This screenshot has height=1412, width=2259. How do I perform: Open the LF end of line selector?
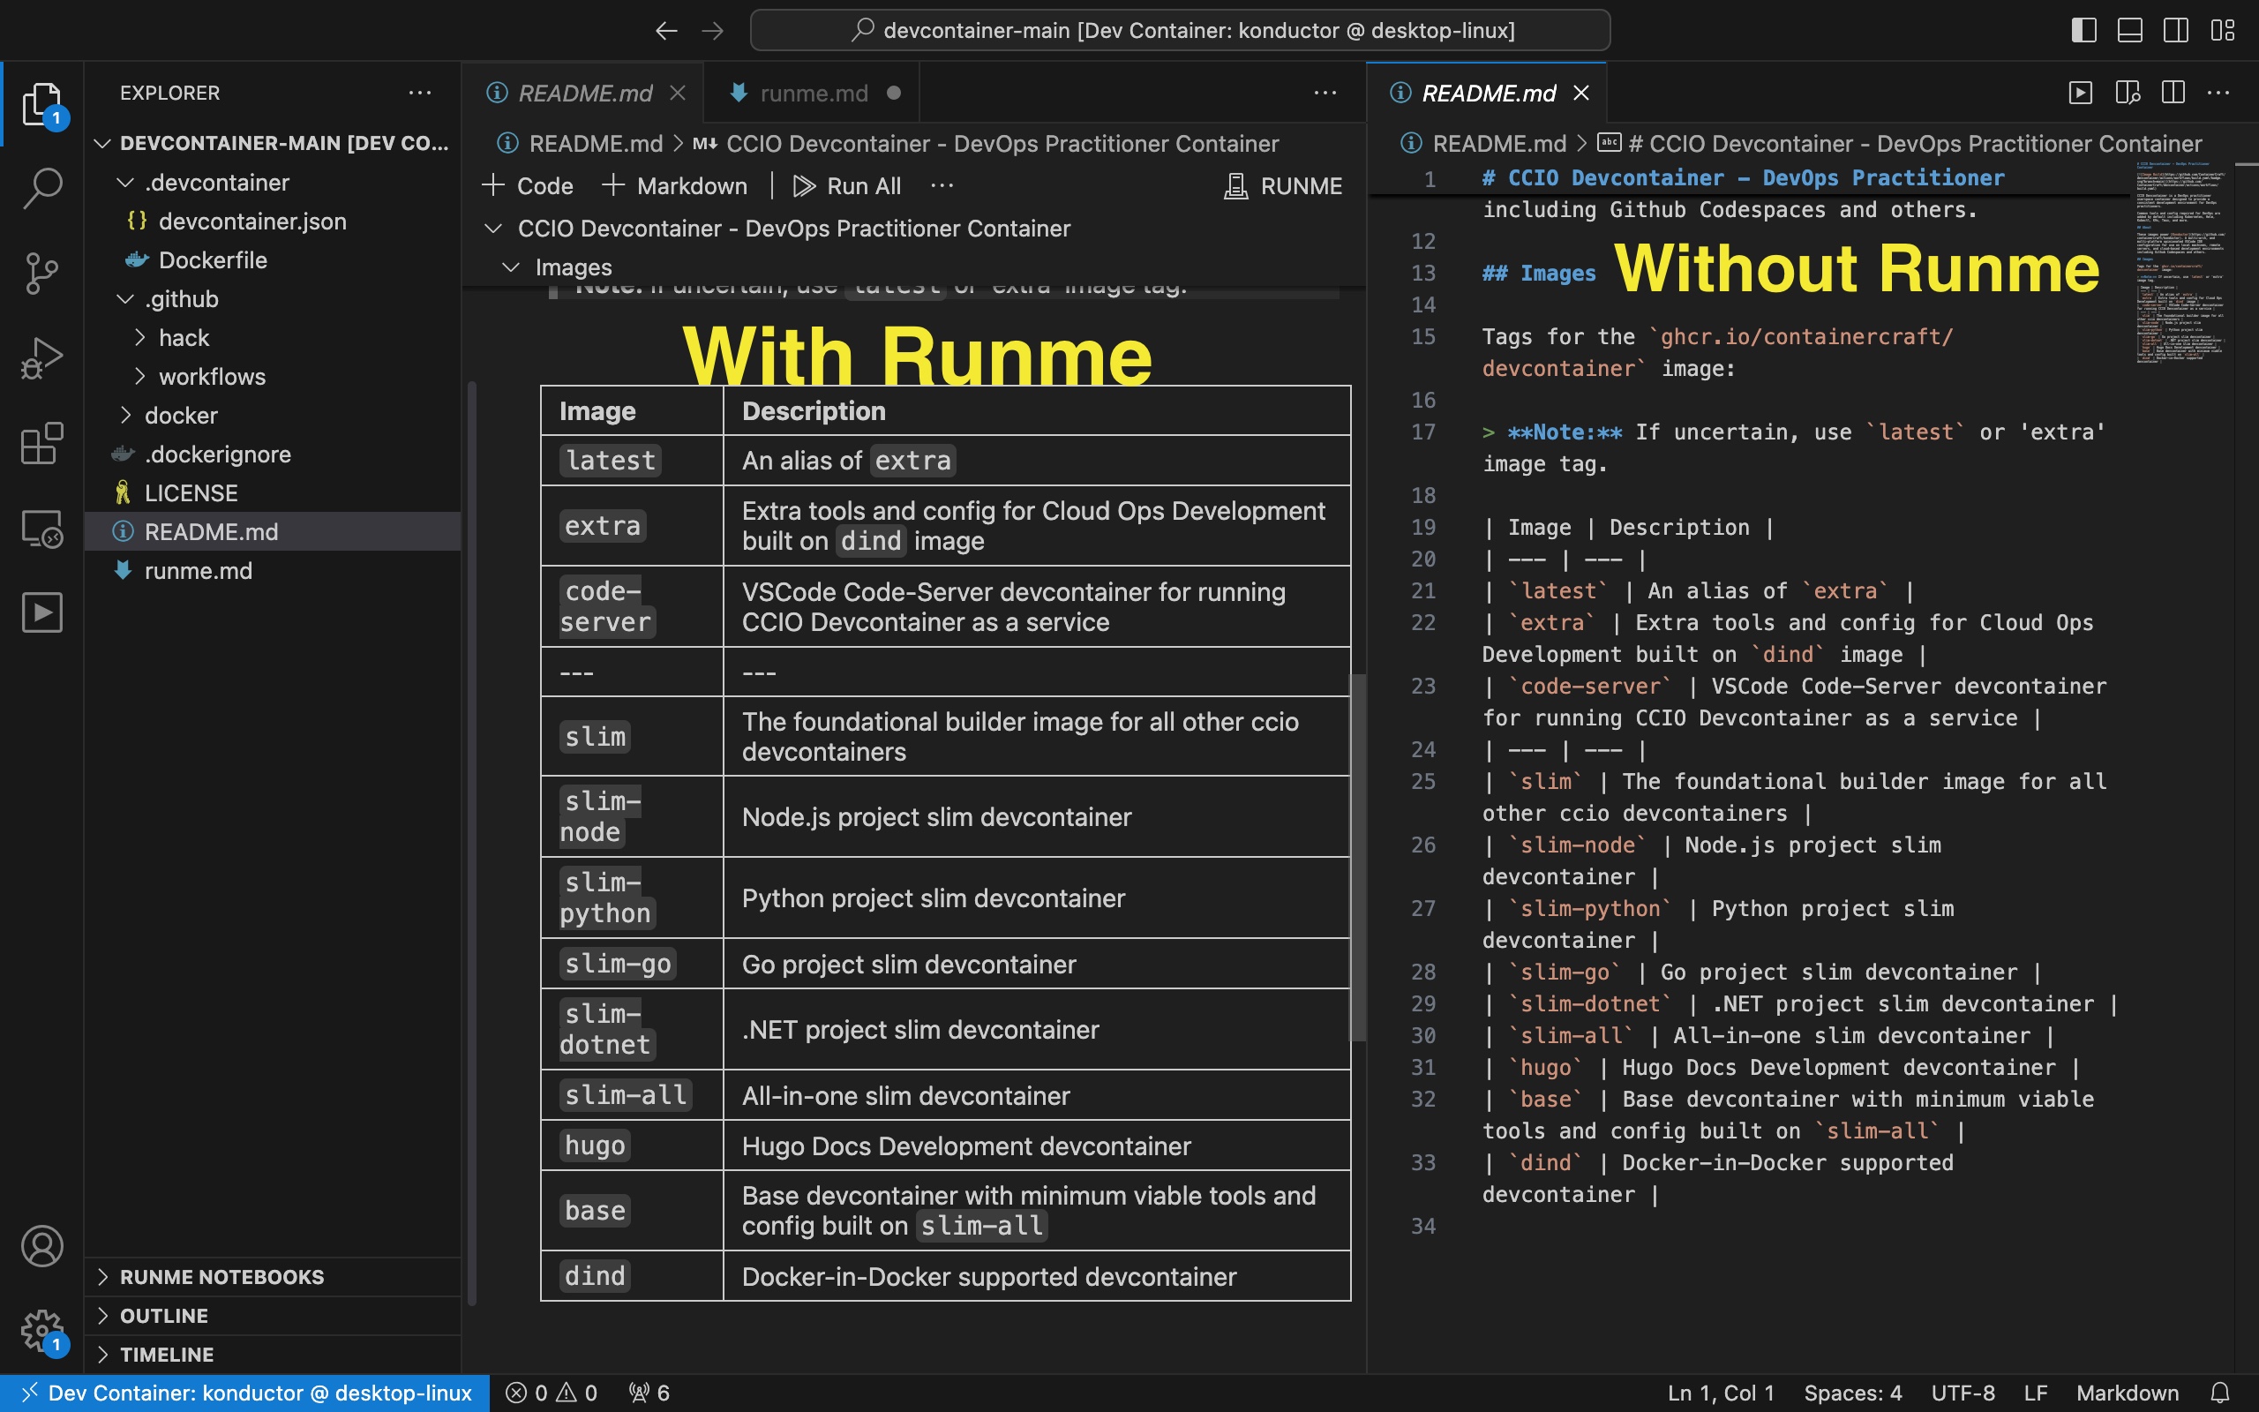[2035, 1393]
